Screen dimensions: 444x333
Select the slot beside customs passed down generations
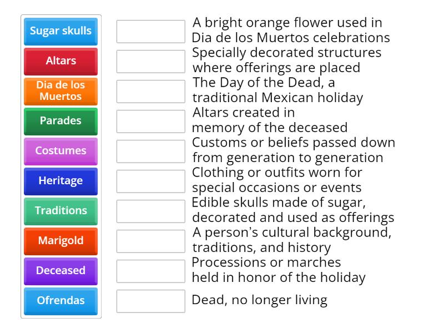click(x=150, y=150)
